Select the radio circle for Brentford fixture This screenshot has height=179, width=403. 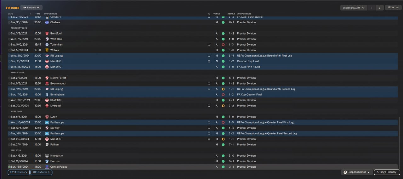9,34
